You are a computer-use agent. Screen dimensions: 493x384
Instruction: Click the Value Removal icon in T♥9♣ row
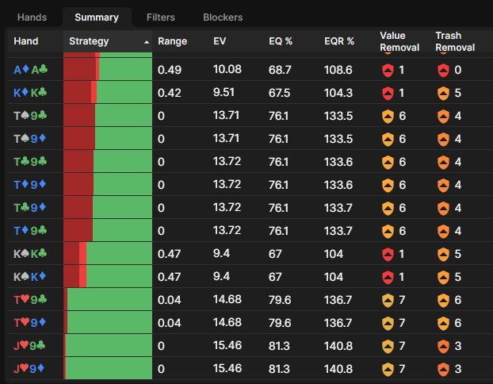tap(388, 300)
